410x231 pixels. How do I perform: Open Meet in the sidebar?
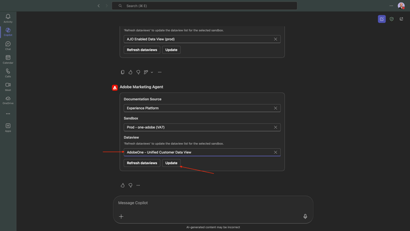8,86
